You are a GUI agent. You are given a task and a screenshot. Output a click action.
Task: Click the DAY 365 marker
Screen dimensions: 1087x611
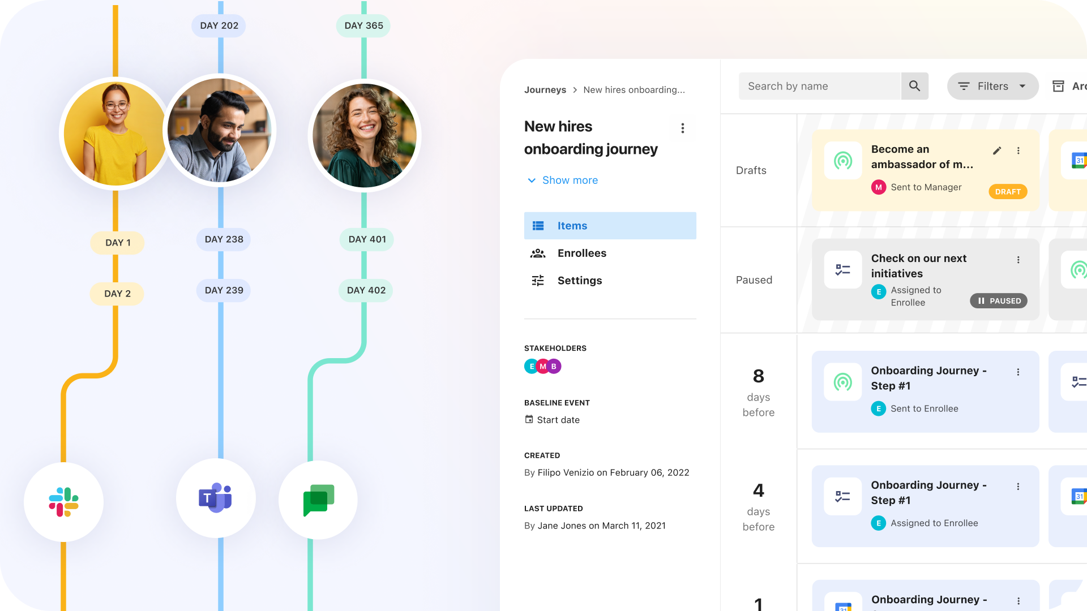pos(363,26)
